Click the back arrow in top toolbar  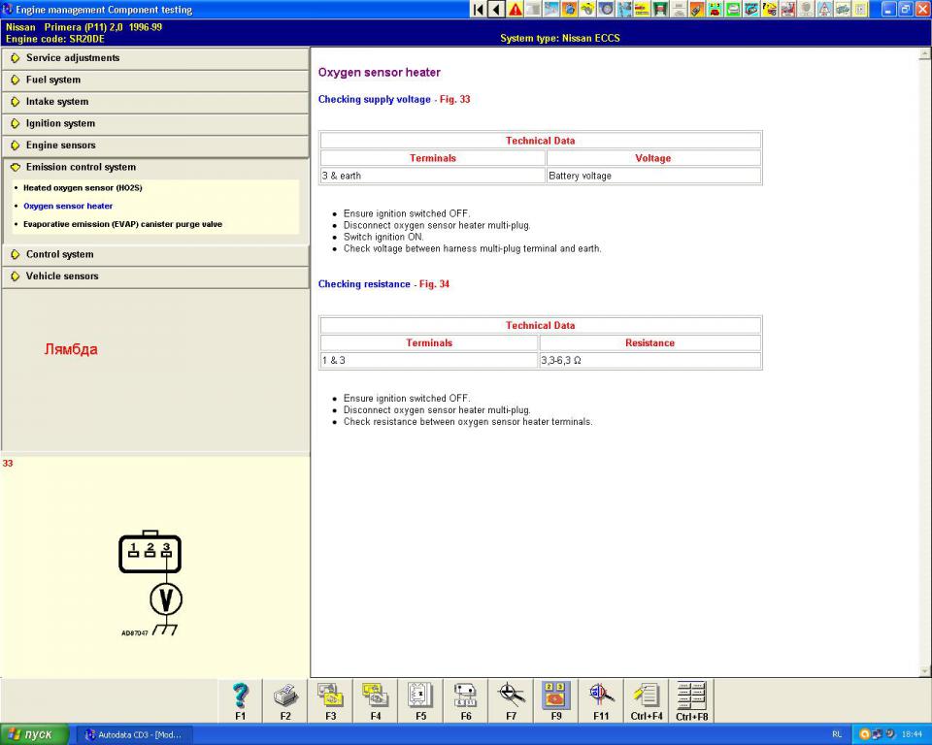[x=496, y=10]
